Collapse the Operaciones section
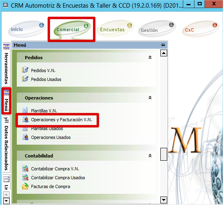The height and width of the screenshot is (205, 223). click(150, 98)
